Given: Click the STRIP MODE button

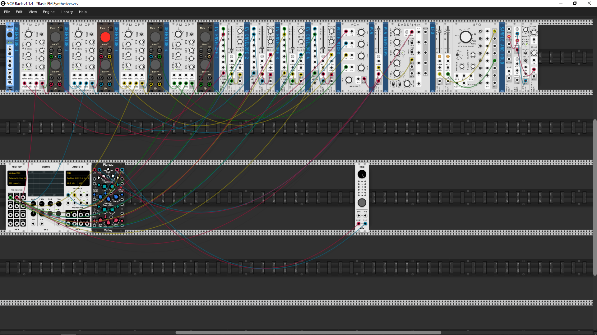Looking at the screenshot, I should coord(10,35).
